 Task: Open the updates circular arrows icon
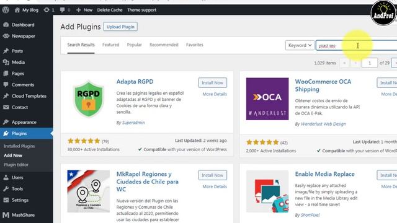click(x=47, y=10)
